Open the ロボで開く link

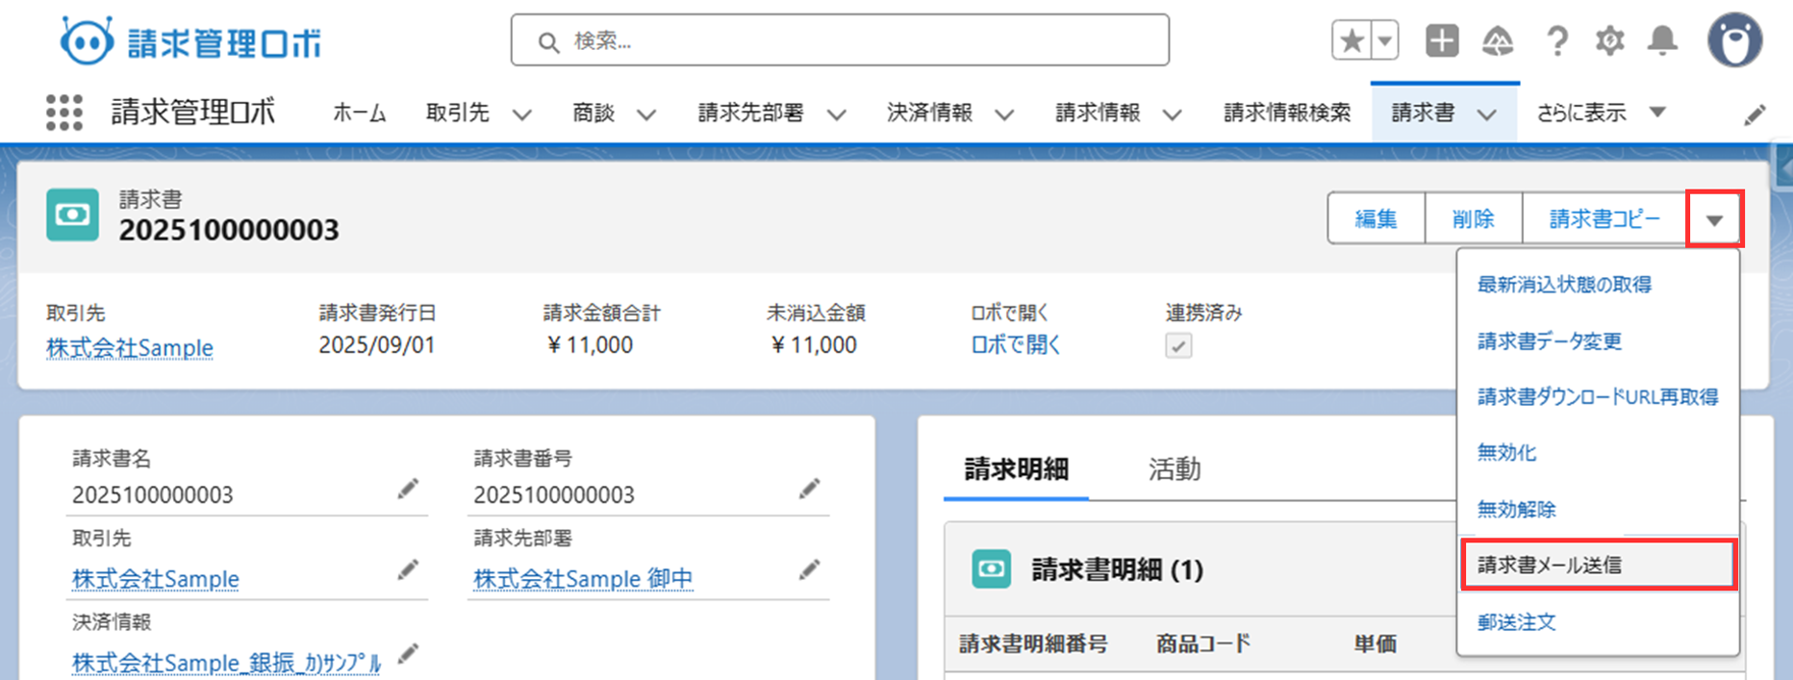(x=1015, y=345)
